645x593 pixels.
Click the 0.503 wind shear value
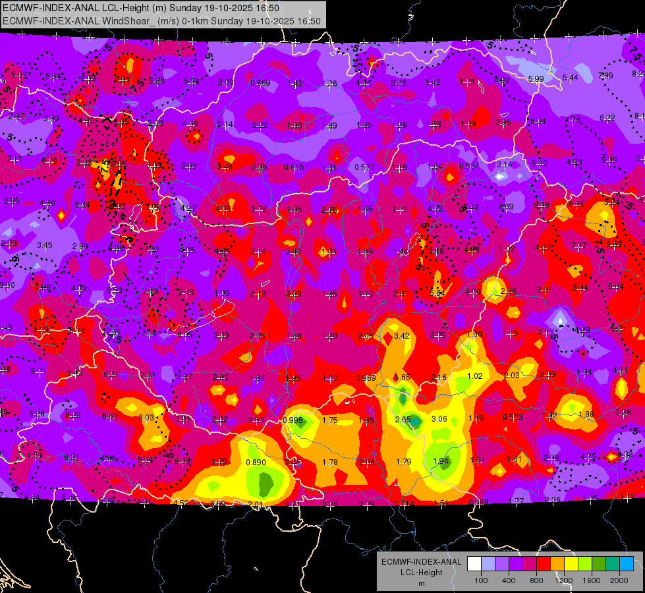pos(513,417)
